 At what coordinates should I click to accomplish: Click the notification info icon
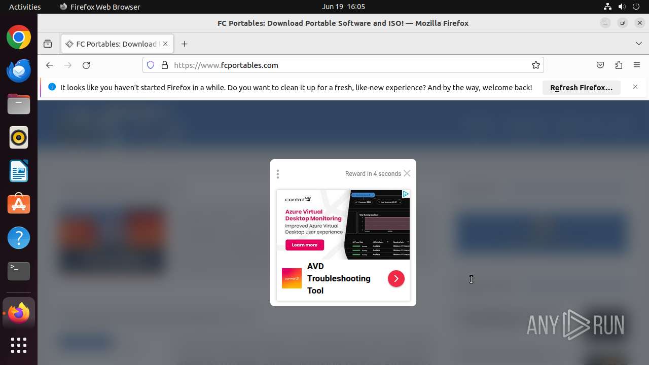click(52, 87)
